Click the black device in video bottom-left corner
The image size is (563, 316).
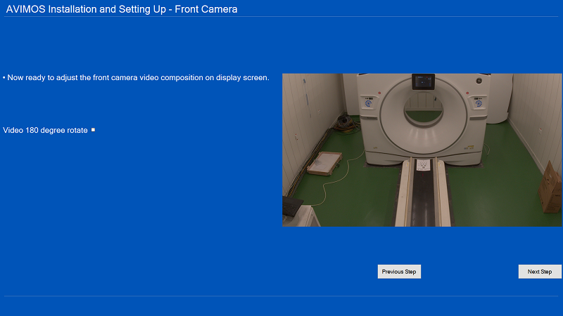tap(292, 207)
